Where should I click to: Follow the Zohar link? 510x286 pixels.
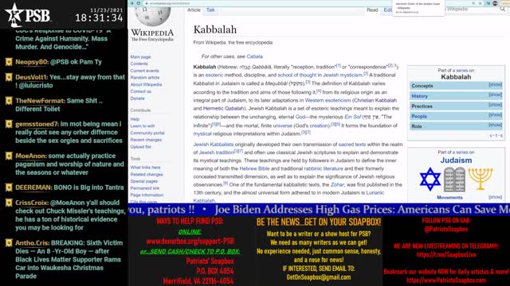coord(337,184)
